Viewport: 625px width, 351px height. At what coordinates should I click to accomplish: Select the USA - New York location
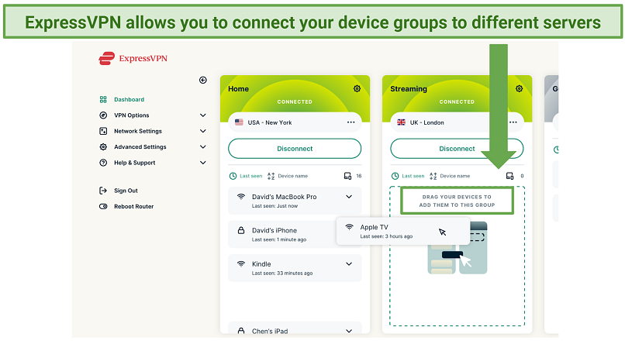pos(295,122)
